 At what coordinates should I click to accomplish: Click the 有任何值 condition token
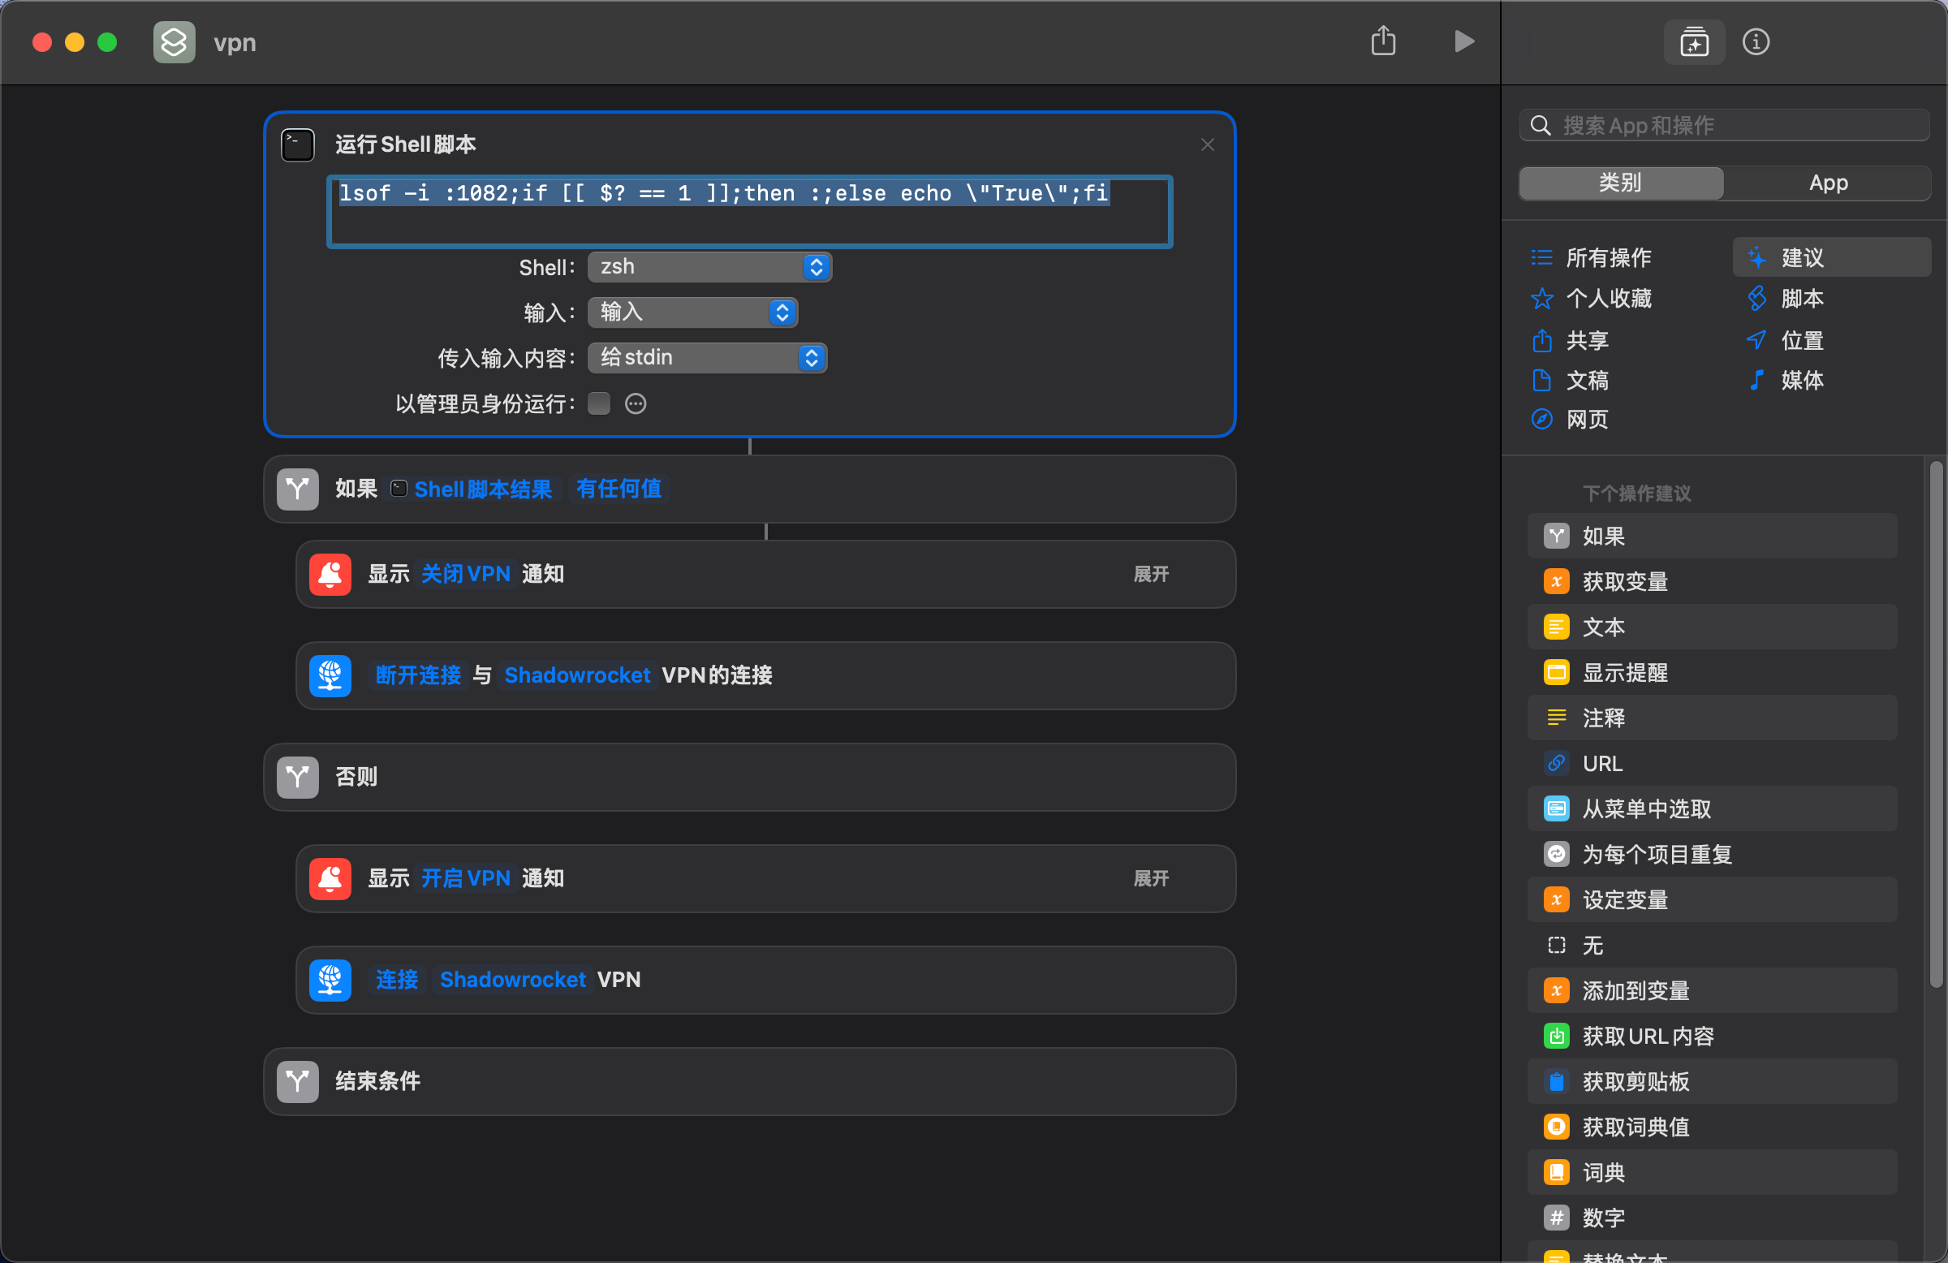[618, 489]
